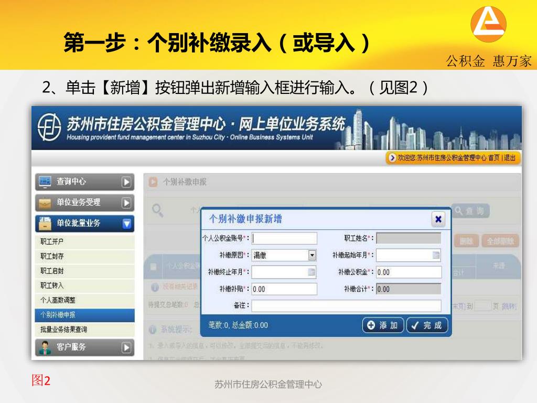The height and width of the screenshot is (403, 537).
Task: Select 职工转入 in the sidebar
Action: click(x=84, y=285)
